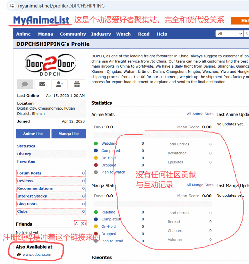The height and width of the screenshot is (264, 249).
Task: Click the Plan to Read link
Action: [x=112, y=241]
